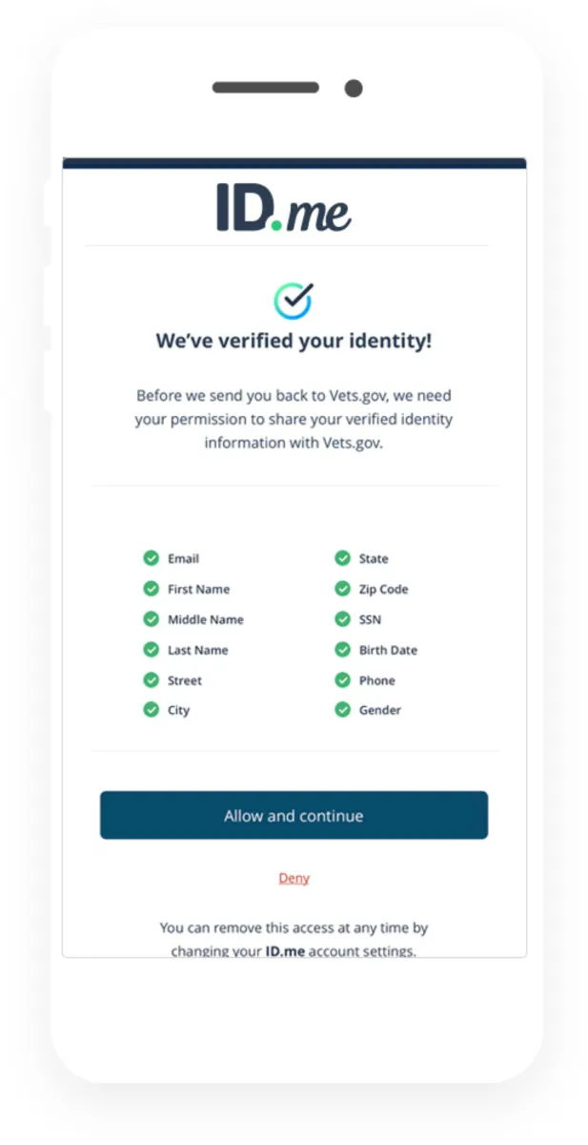This screenshot has height=1145, width=588.
Task: Click the bold ID.me account settings text
Action: point(285,951)
